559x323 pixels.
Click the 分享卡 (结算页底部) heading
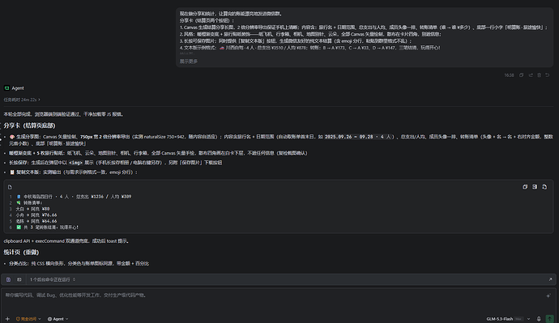coord(30,125)
